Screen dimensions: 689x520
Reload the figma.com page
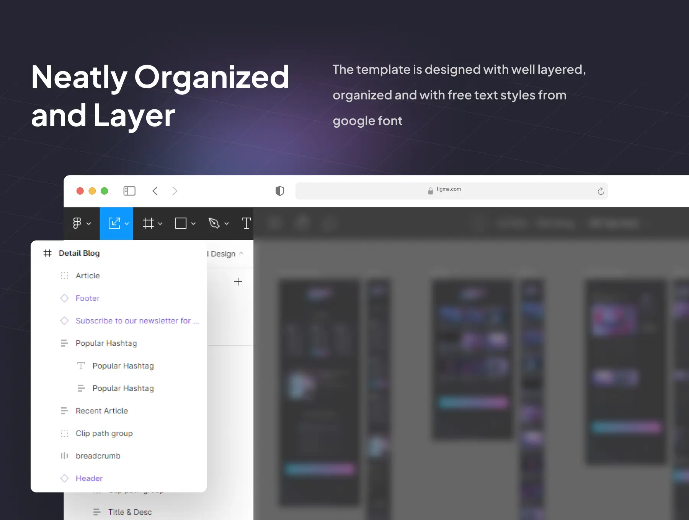[x=601, y=191]
